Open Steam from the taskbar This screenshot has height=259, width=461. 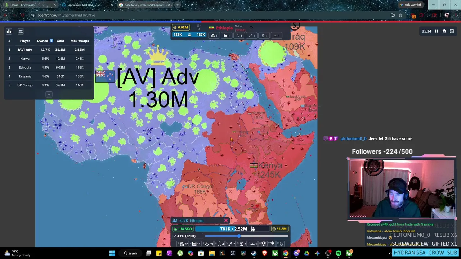point(254,253)
